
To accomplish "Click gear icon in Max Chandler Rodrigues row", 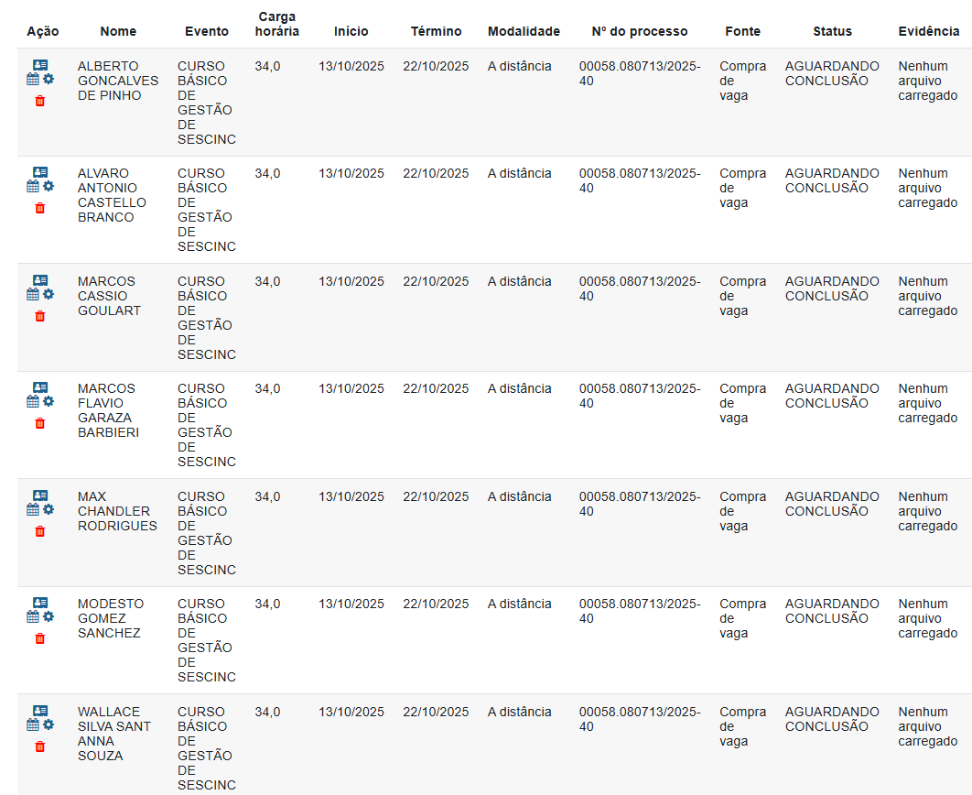I will coord(49,509).
